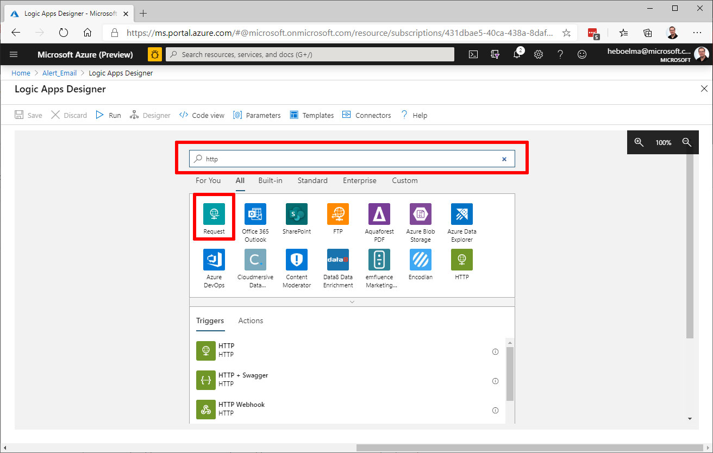Screen dimensions: 713x453
Task: Switch to Standard tab
Action: point(312,180)
